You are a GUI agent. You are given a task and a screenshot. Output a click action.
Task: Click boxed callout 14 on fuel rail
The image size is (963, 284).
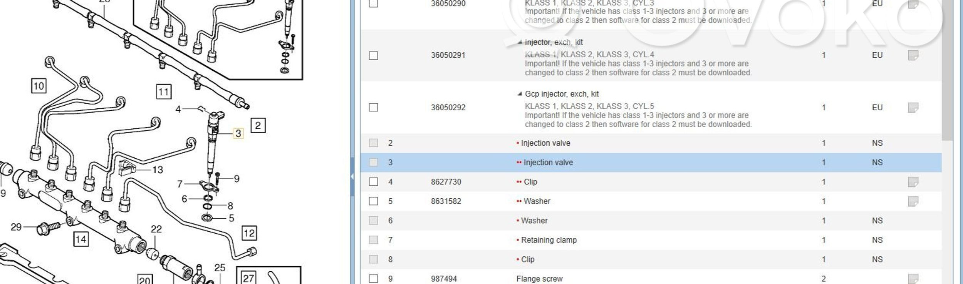coord(81,239)
